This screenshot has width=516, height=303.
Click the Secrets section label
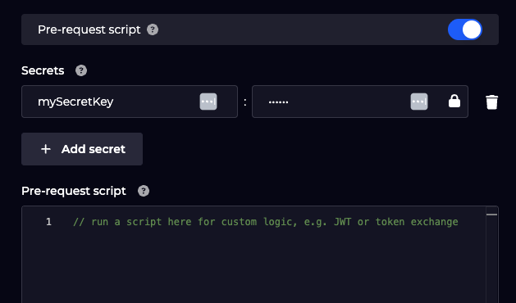(x=43, y=70)
